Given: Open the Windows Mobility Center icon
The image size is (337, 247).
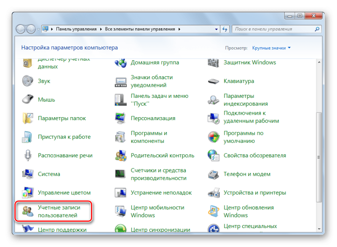Looking at the screenshot, I should (120, 211).
